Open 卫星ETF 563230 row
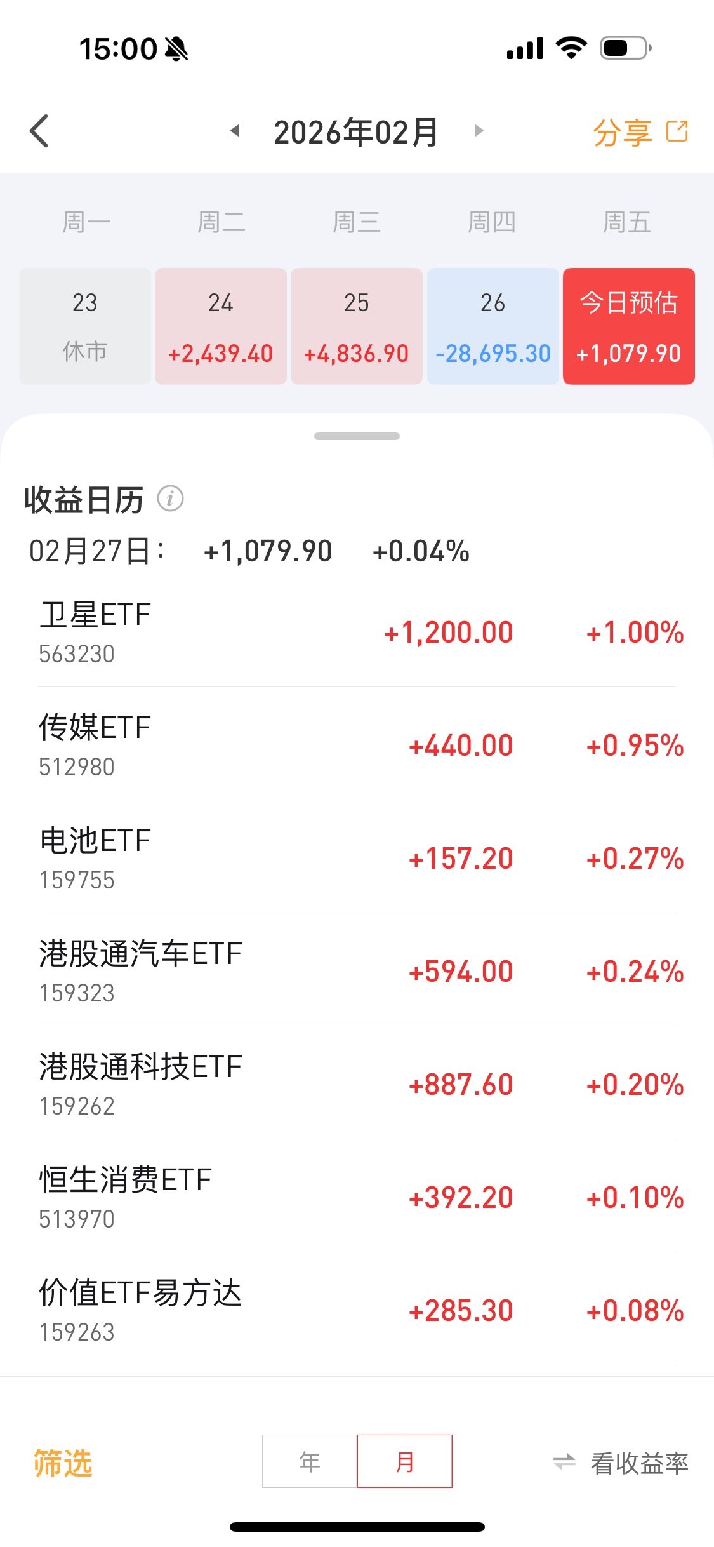 click(357, 632)
